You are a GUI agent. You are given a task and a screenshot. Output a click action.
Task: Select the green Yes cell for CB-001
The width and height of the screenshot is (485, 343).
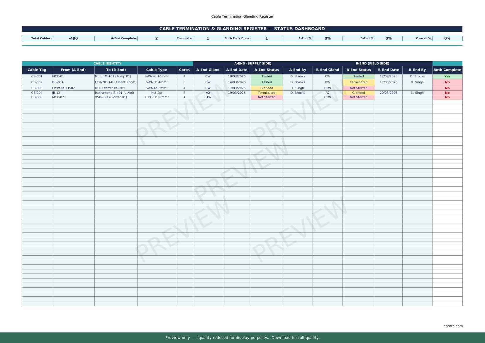[447, 77]
